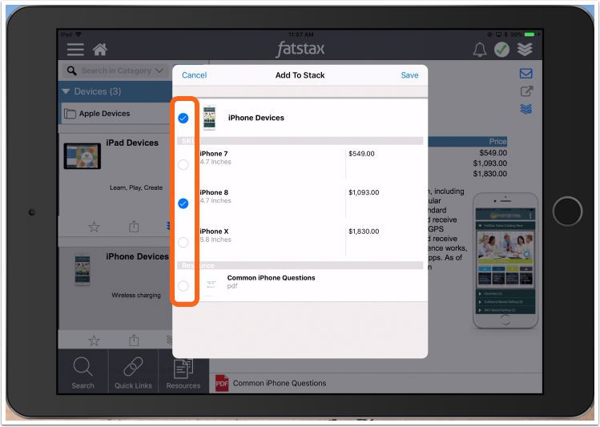Open notifications bell

coord(480,50)
